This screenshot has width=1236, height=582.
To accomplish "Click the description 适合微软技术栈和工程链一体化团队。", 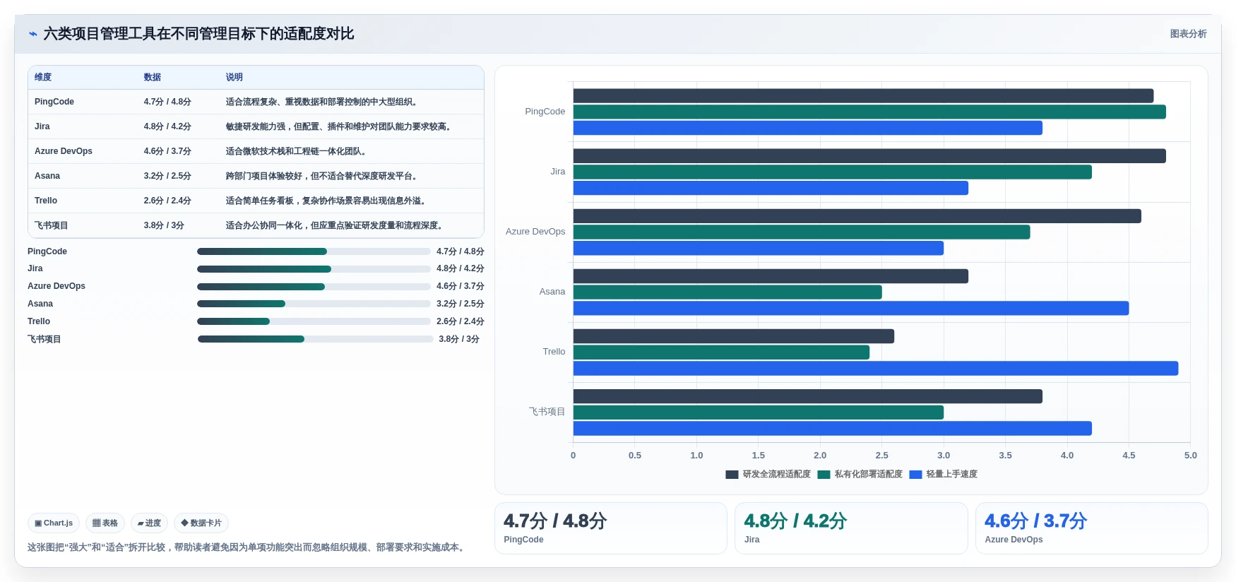I will [297, 151].
